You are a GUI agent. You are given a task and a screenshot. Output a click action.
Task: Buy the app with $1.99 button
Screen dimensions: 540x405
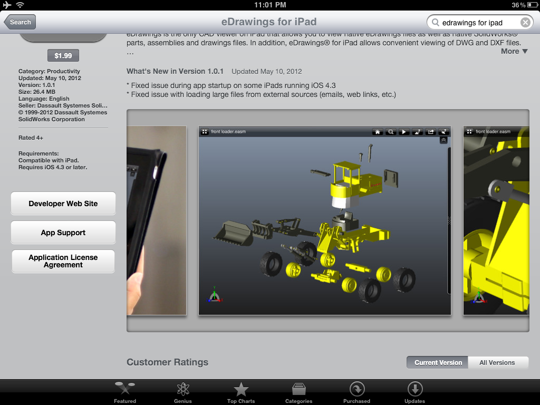click(63, 55)
